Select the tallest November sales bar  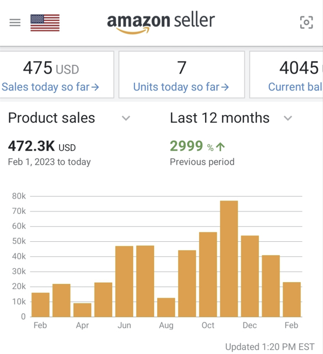point(229,259)
